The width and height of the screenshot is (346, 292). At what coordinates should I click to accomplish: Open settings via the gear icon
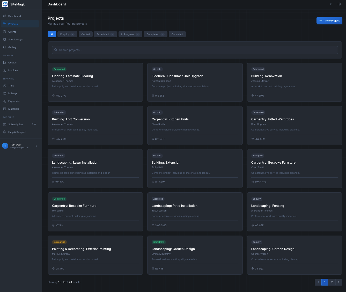[339, 4]
